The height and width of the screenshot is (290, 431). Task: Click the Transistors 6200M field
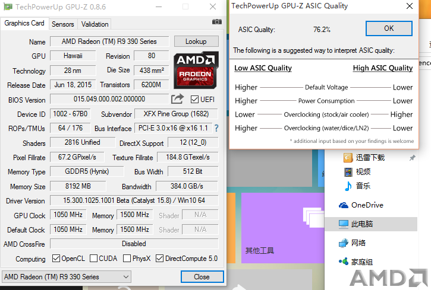click(152, 85)
